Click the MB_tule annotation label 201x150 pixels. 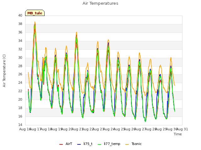[x=35, y=13]
